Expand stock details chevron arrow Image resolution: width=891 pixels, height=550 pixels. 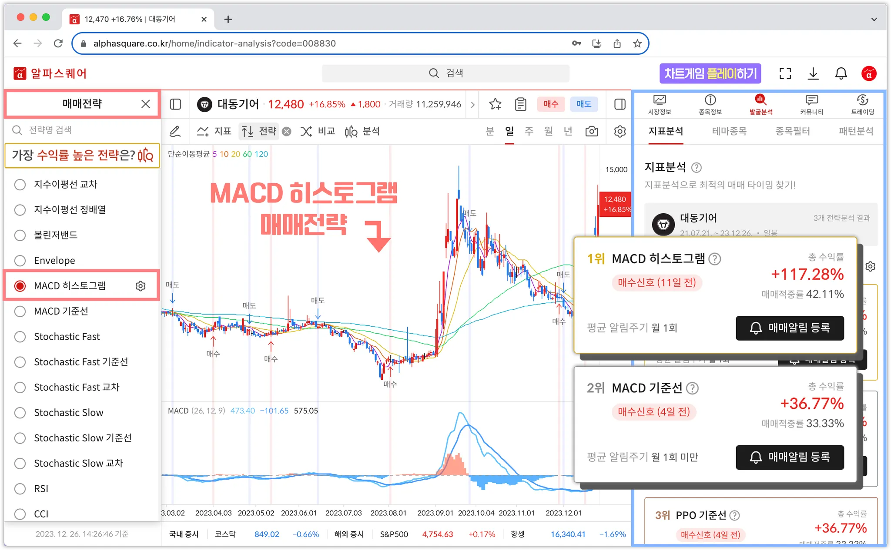472,104
